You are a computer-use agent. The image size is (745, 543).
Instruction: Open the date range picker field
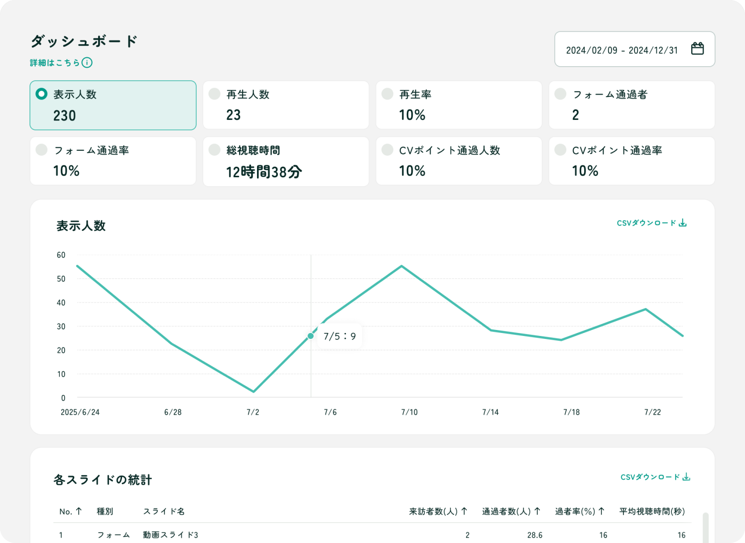[622, 50]
